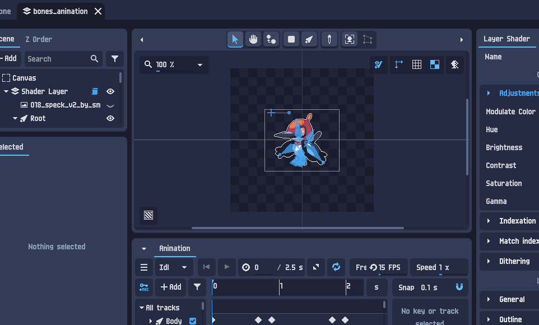Open the zoom level dropdown
This screenshot has height=325, width=539.
[x=199, y=64]
